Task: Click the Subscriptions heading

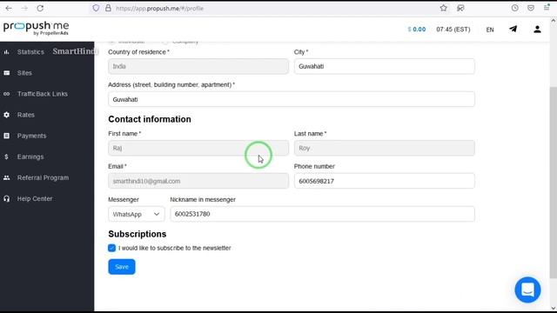Action: pyautogui.click(x=138, y=234)
